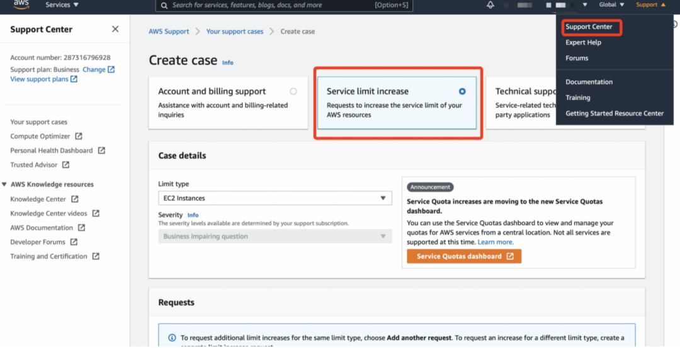This screenshot has height=348, width=680.
Task: Click external-link icon next to Change
Action: [111, 69]
